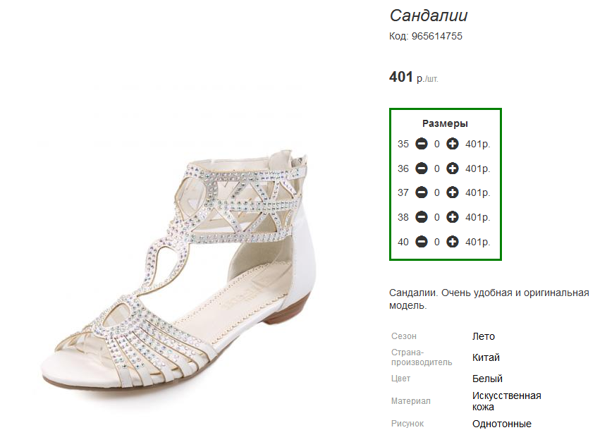Viewport: 607px width, 442px height.
Task: Increase quantity for size 35
Action: [453, 144]
